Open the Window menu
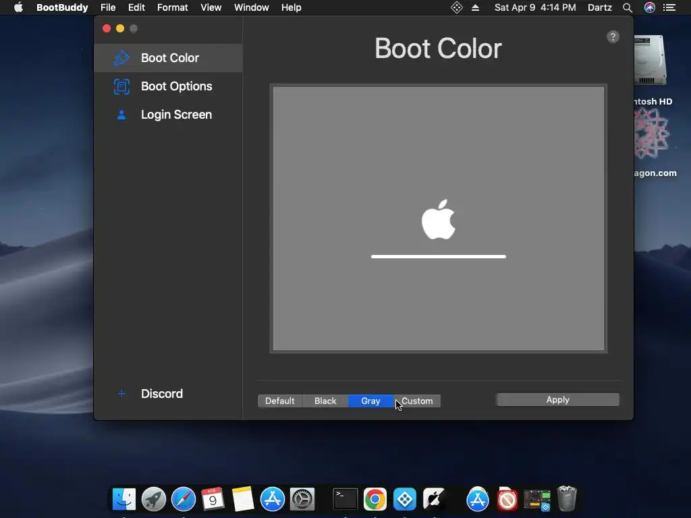Screen dimensions: 691x518 tap(252, 7)
